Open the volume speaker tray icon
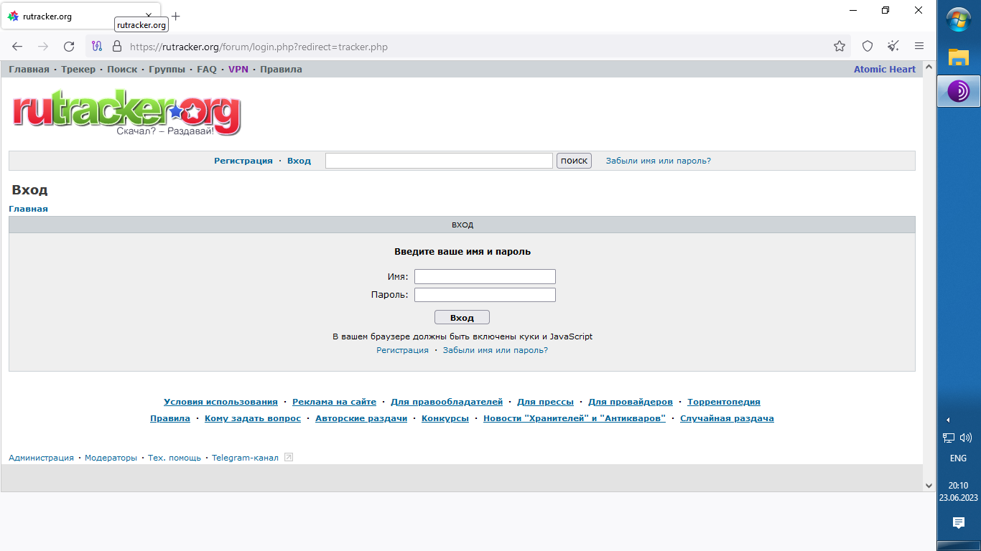Viewport: 981px width, 551px height. (965, 438)
